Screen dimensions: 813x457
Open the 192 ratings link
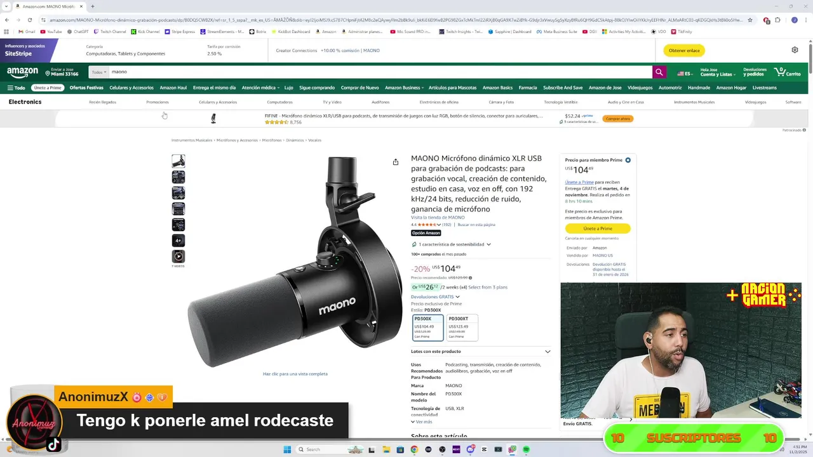point(447,225)
